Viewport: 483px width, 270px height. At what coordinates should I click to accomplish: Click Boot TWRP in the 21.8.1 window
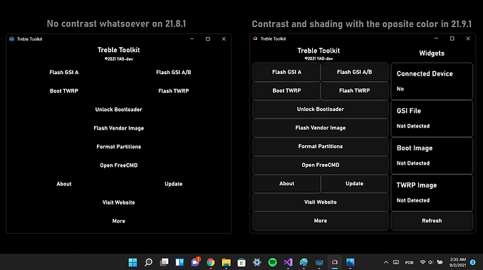pyautogui.click(x=64, y=90)
